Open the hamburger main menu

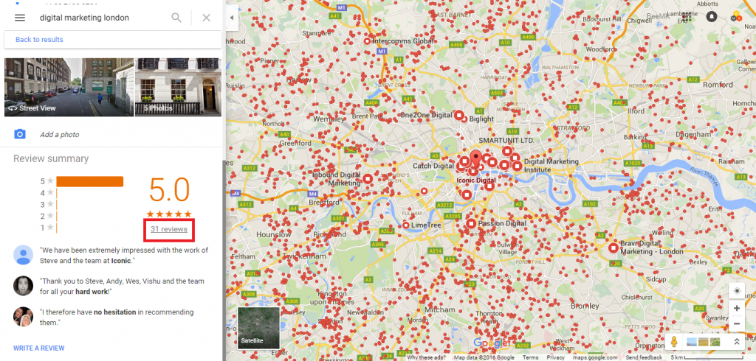click(x=20, y=18)
